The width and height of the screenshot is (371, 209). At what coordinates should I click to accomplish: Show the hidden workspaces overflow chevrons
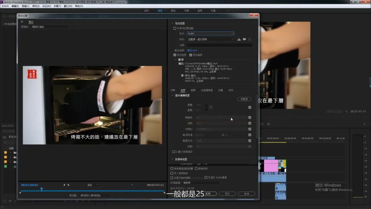coord(228,10)
